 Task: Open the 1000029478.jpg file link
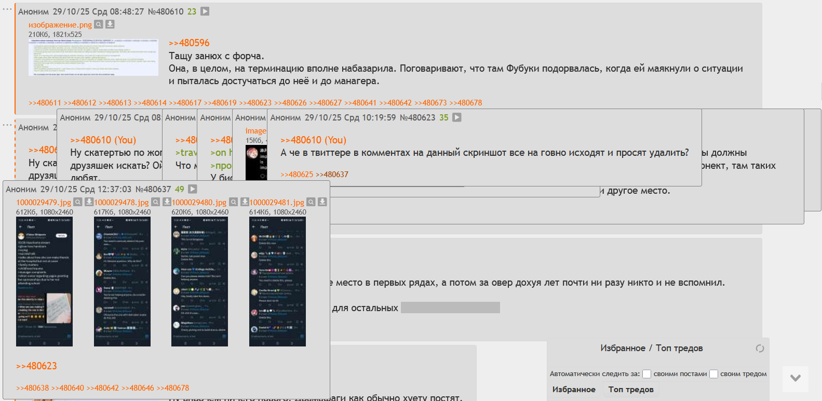(122, 203)
